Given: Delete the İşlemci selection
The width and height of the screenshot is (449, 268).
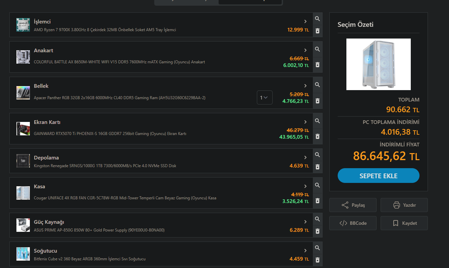Looking at the screenshot, I should pos(317,31).
